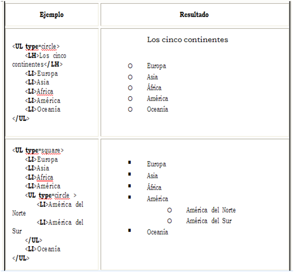The width and height of the screenshot is (294, 272).
Task: Click the square bullet beside América
Action: pos(129,197)
